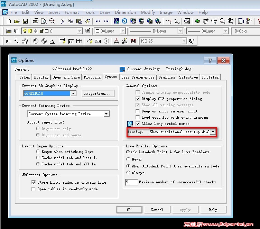Click the Properties... button
This screenshot has height=229, width=260.
[98, 93]
